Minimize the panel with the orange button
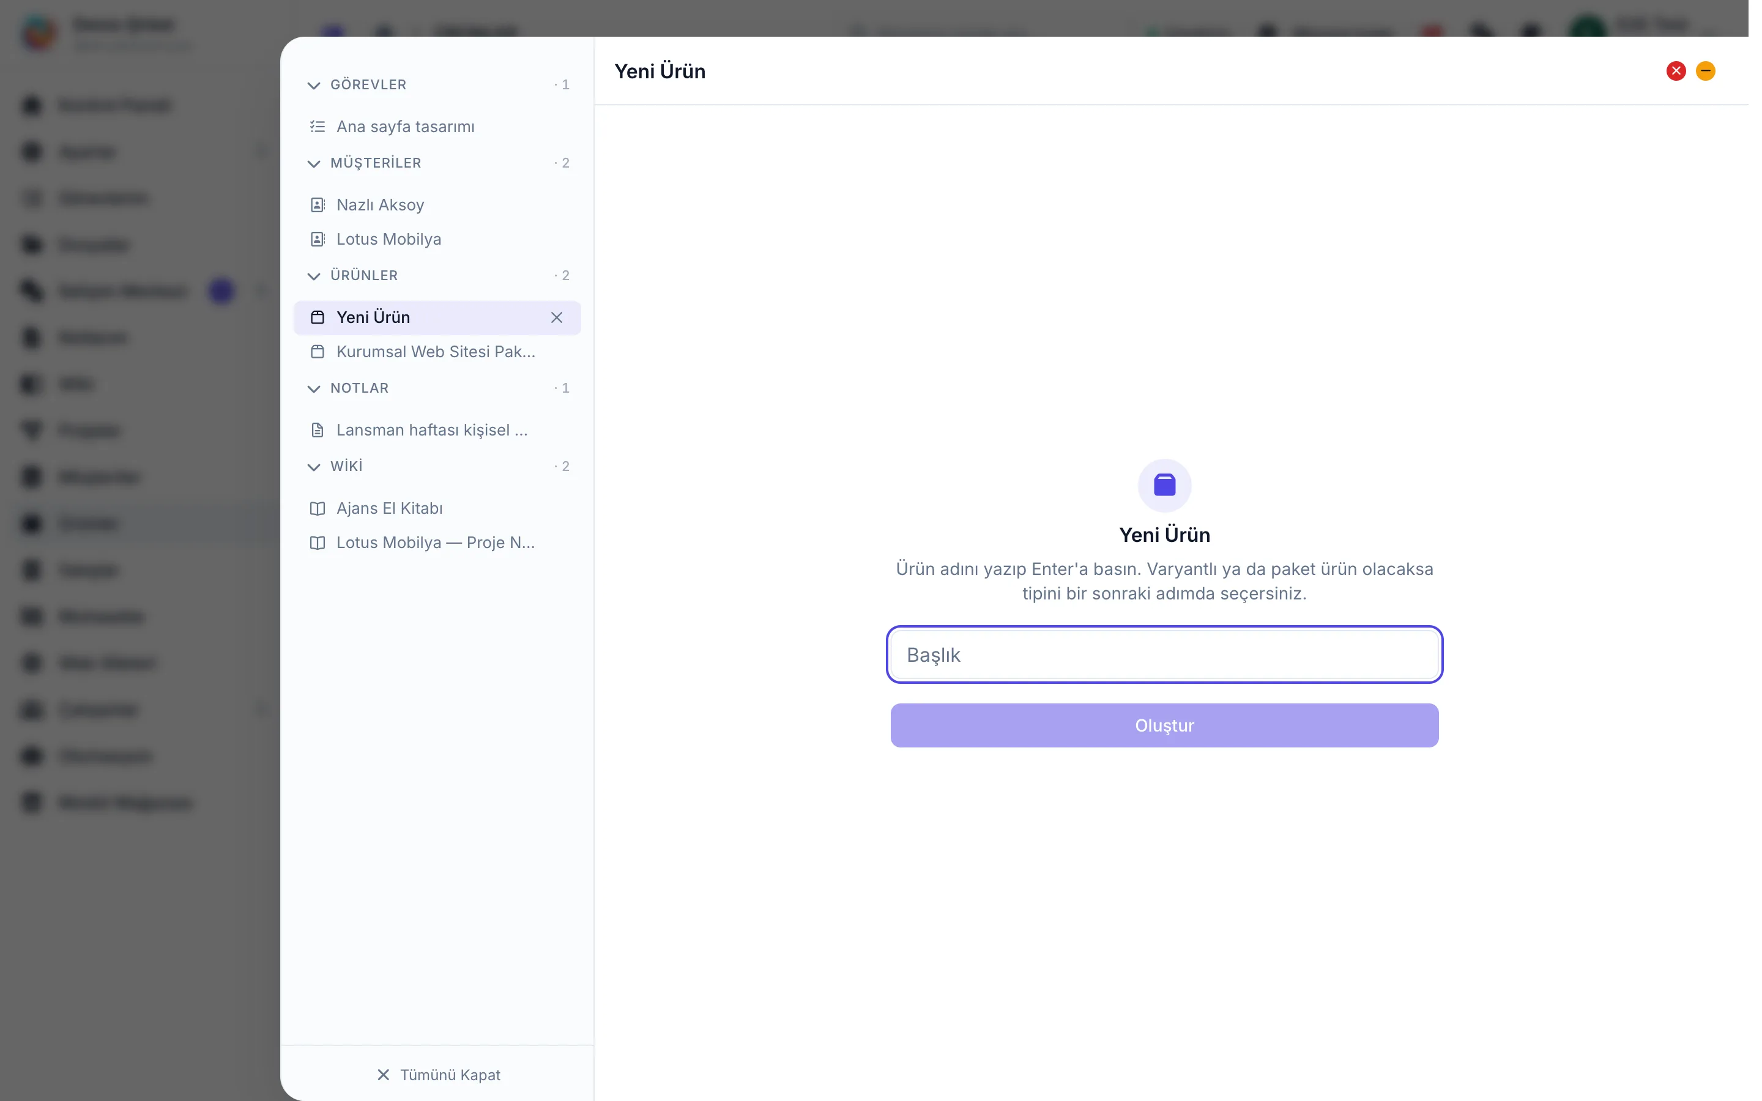Viewport: 1762px width, 1101px height. 1705,70
